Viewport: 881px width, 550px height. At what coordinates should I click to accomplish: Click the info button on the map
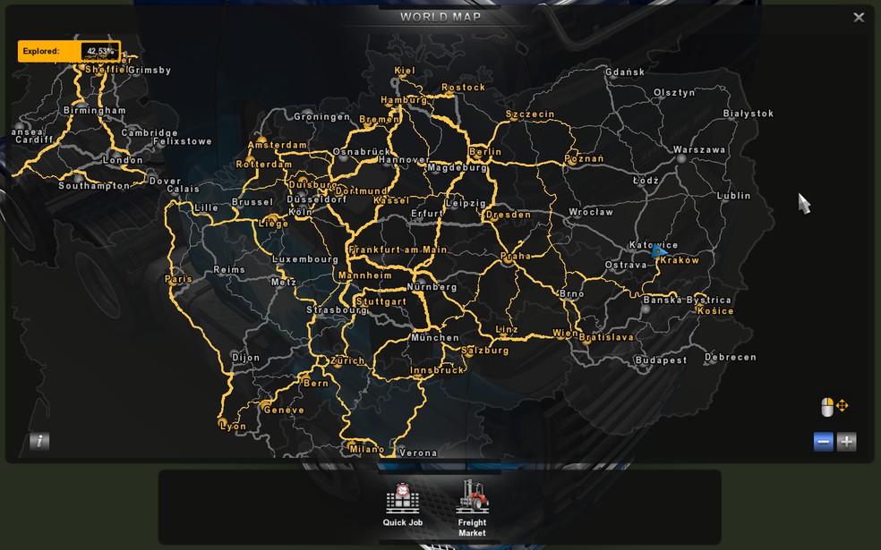(x=39, y=441)
